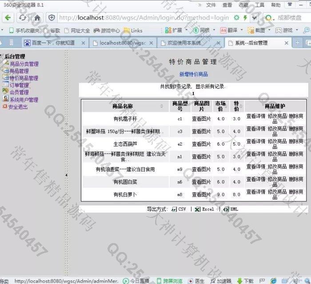This screenshot has width=311, height=284.
Task: Click the browser back arrow button
Action: click(8, 18)
